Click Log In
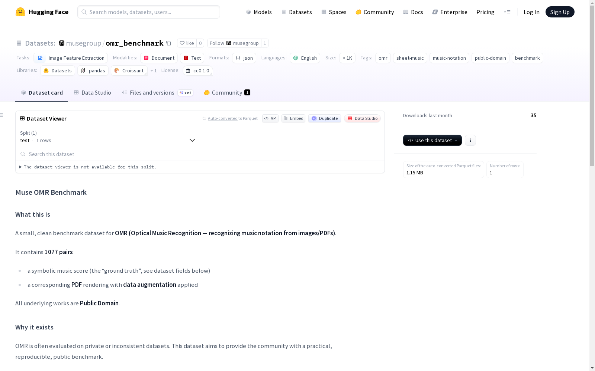595x371 pixels. (x=531, y=12)
